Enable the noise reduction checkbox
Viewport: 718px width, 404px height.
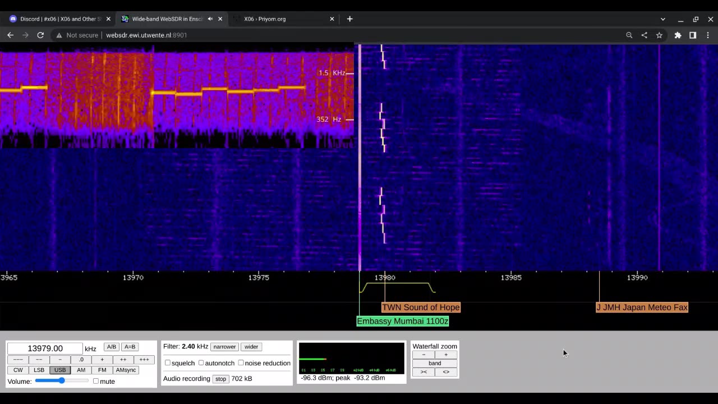[x=241, y=363]
